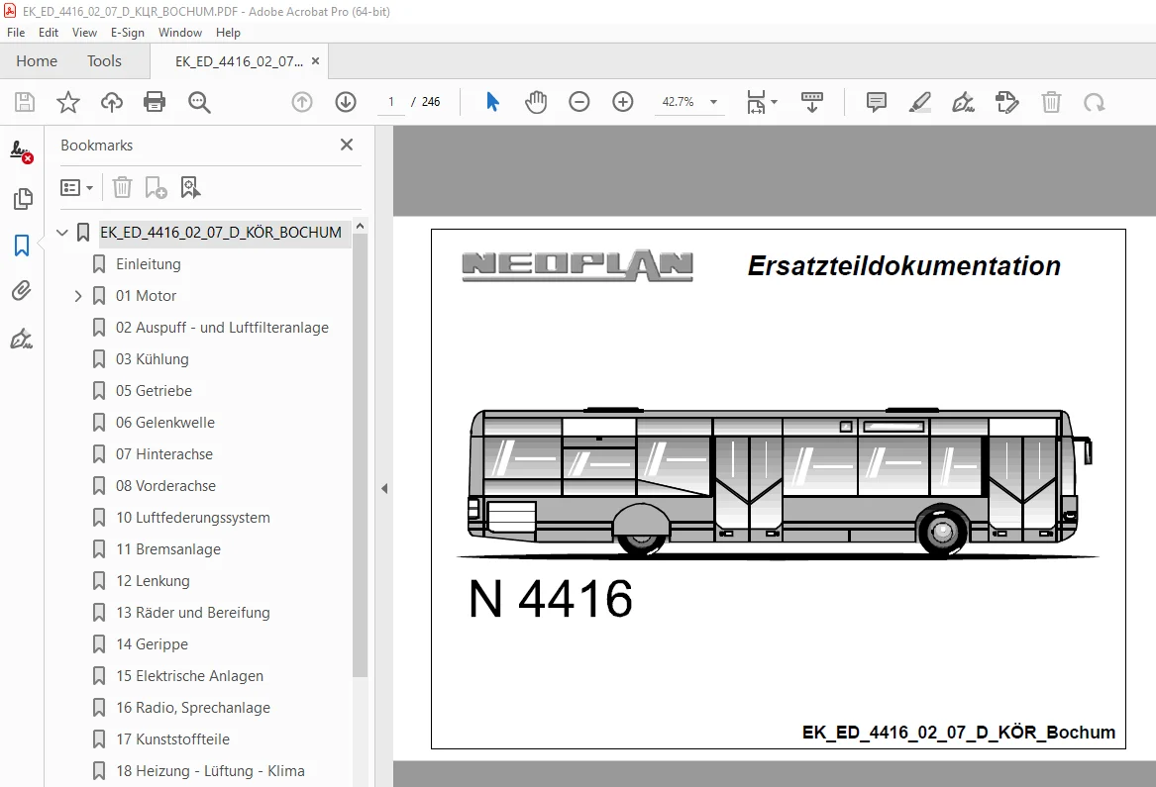Collapse the navigation pane arrow
Viewport: 1156px width, 787px height.
click(x=384, y=488)
